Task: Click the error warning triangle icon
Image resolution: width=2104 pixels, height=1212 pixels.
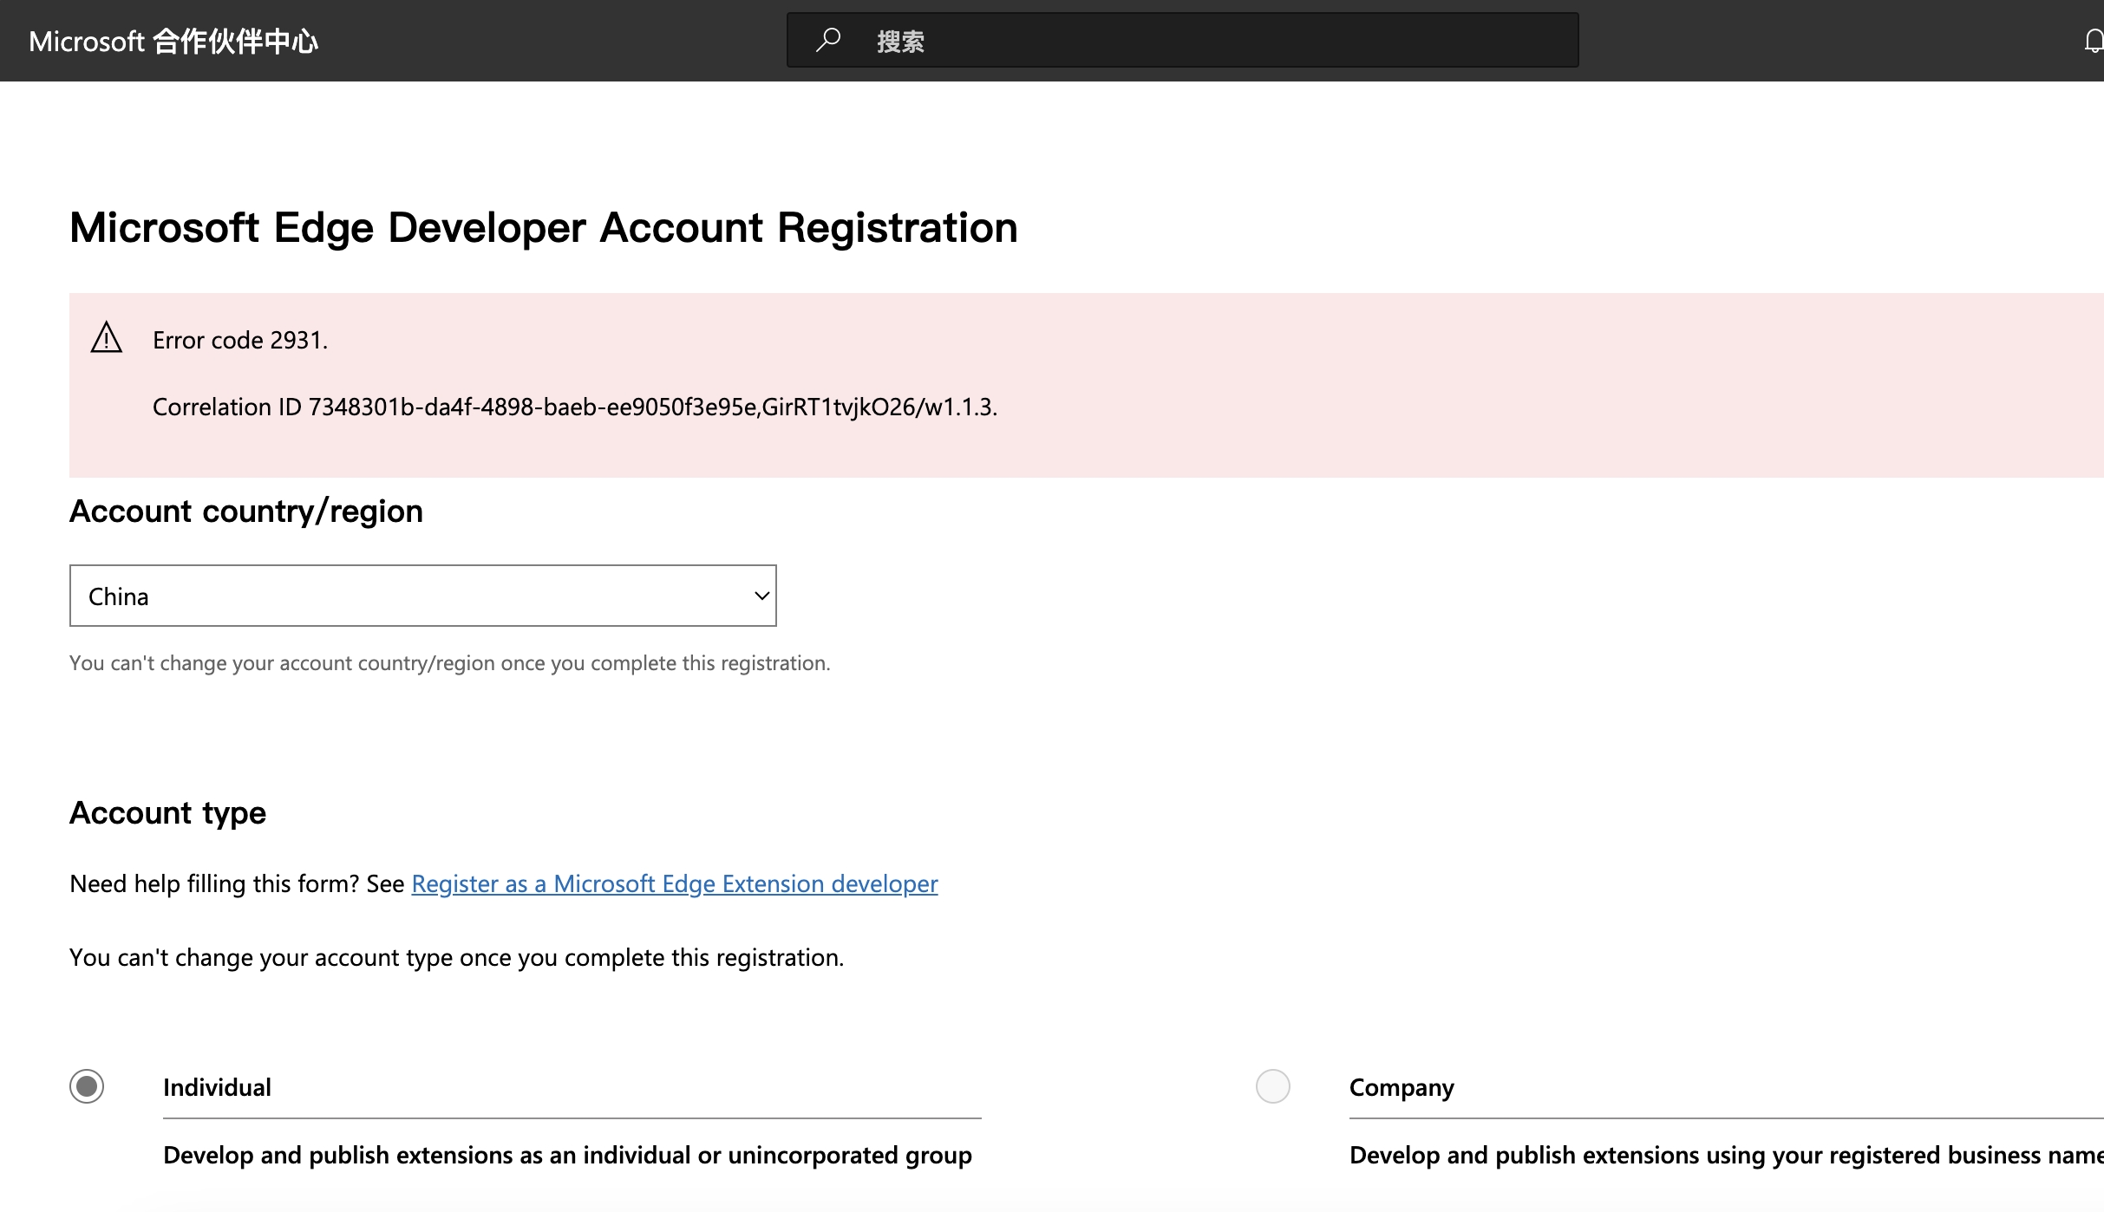Action: [107, 338]
